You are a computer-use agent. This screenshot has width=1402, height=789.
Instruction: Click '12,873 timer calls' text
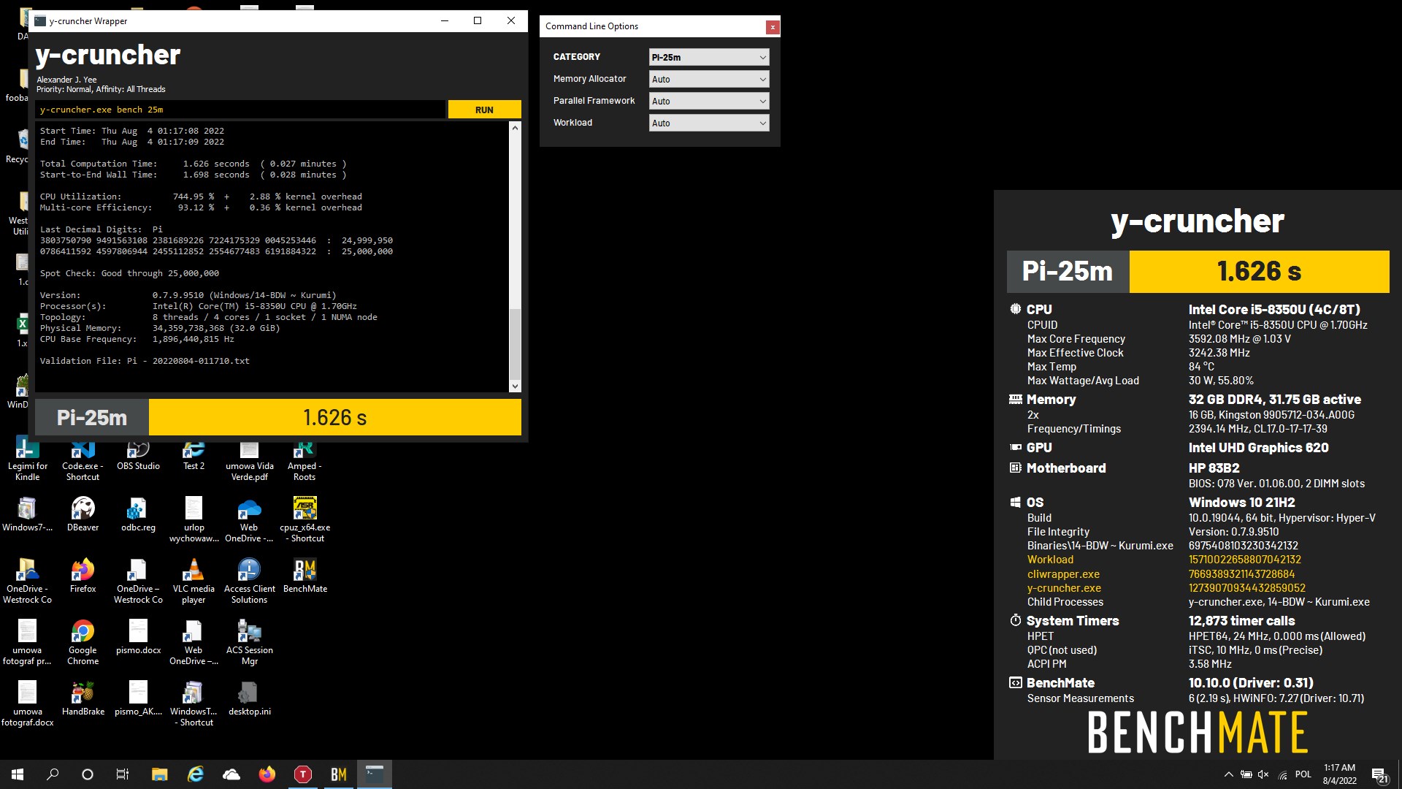(x=1241, y=620)
